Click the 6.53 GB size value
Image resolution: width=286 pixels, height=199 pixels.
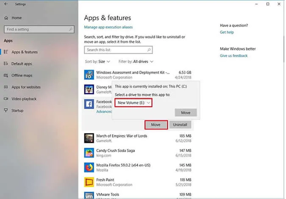[x=185, y=72]
